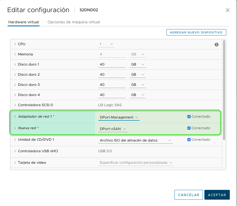
Task: Expand the CPU settings row
Action: point(15,44)
